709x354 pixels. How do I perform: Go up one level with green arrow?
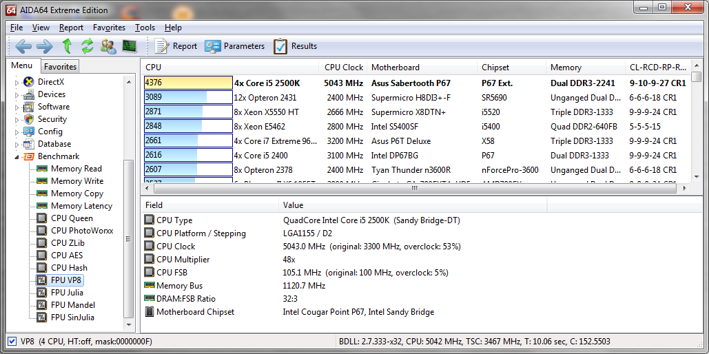(67, 45)
